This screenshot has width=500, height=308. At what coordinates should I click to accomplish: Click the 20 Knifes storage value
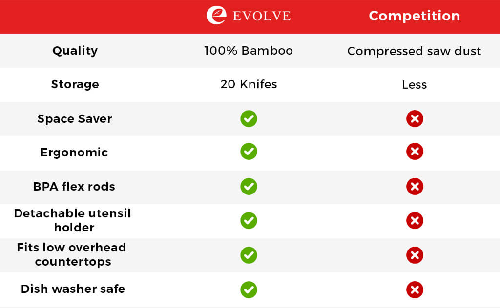click(249, 84)
